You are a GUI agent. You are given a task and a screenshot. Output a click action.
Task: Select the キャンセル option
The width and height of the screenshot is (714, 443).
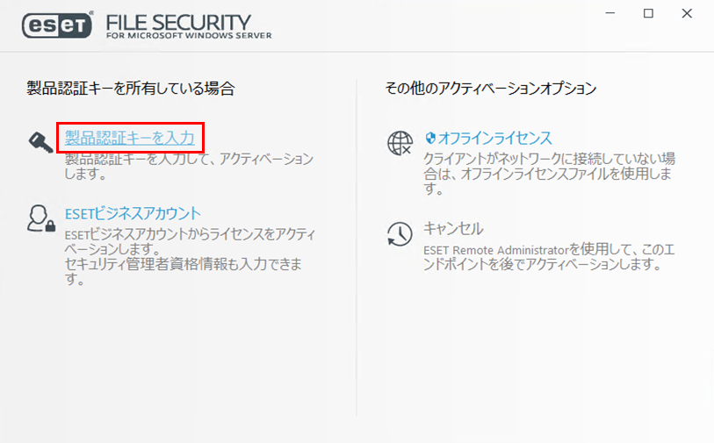pyautogui.click(x=453, y=229)
